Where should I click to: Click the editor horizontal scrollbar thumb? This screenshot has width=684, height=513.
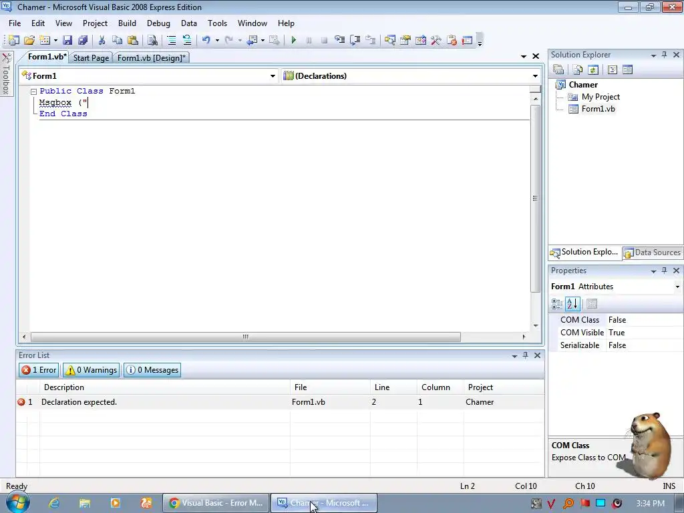click(x=246, y=337)
